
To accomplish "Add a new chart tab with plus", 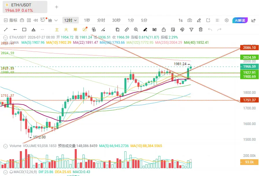I will 57,7.
